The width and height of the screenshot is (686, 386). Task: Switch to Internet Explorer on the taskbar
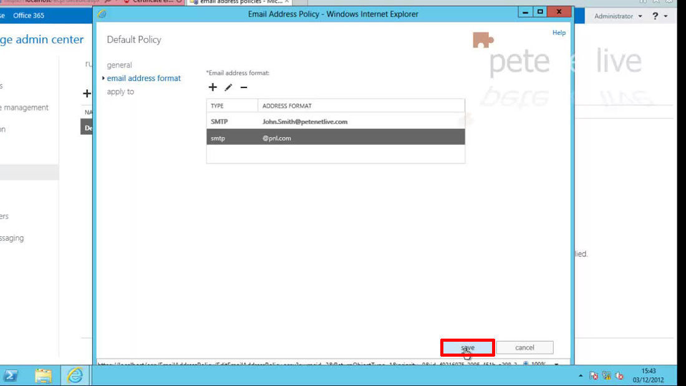75,375
